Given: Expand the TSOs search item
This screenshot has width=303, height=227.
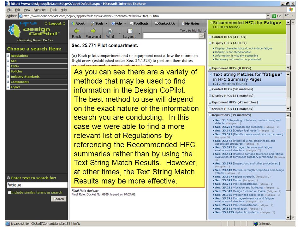Looking at the screenshot, I should 8,66.
